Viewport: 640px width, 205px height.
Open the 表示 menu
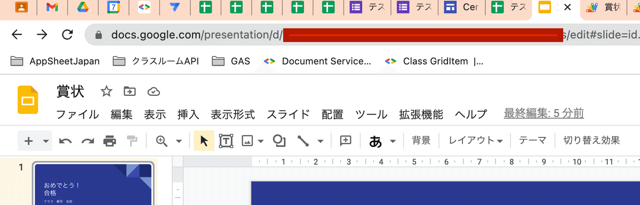click(155, 114)
